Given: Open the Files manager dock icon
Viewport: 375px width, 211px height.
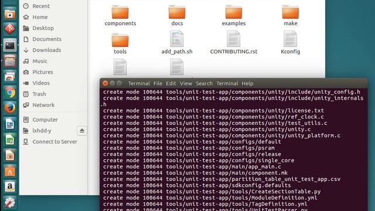Looking at the screenshot, I should pyautogui.click(x=10, y=14).
